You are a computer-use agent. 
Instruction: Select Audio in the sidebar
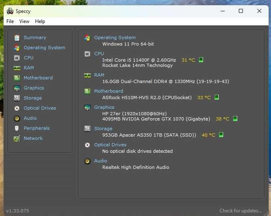[30, 118]
